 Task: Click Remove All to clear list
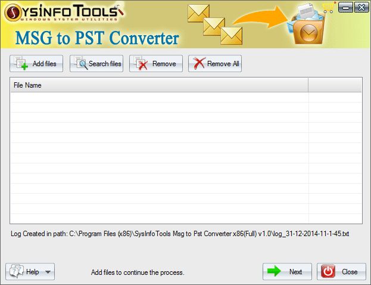[215, 63]
